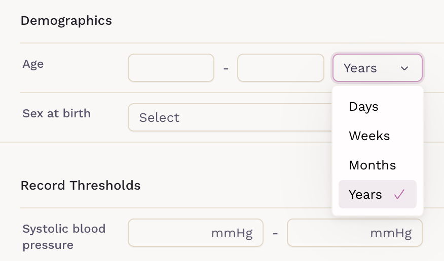Focus the minimum Age input field
The height and width of the screenshot is (261, 444).
pos(171,68)
